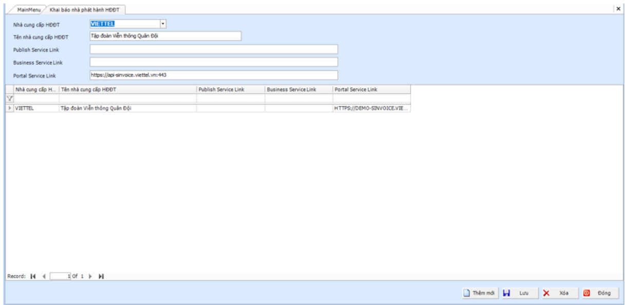Open the Nhà cung cấp HĐĐT dropdown
625x305 pixels.
pos(163,24)
